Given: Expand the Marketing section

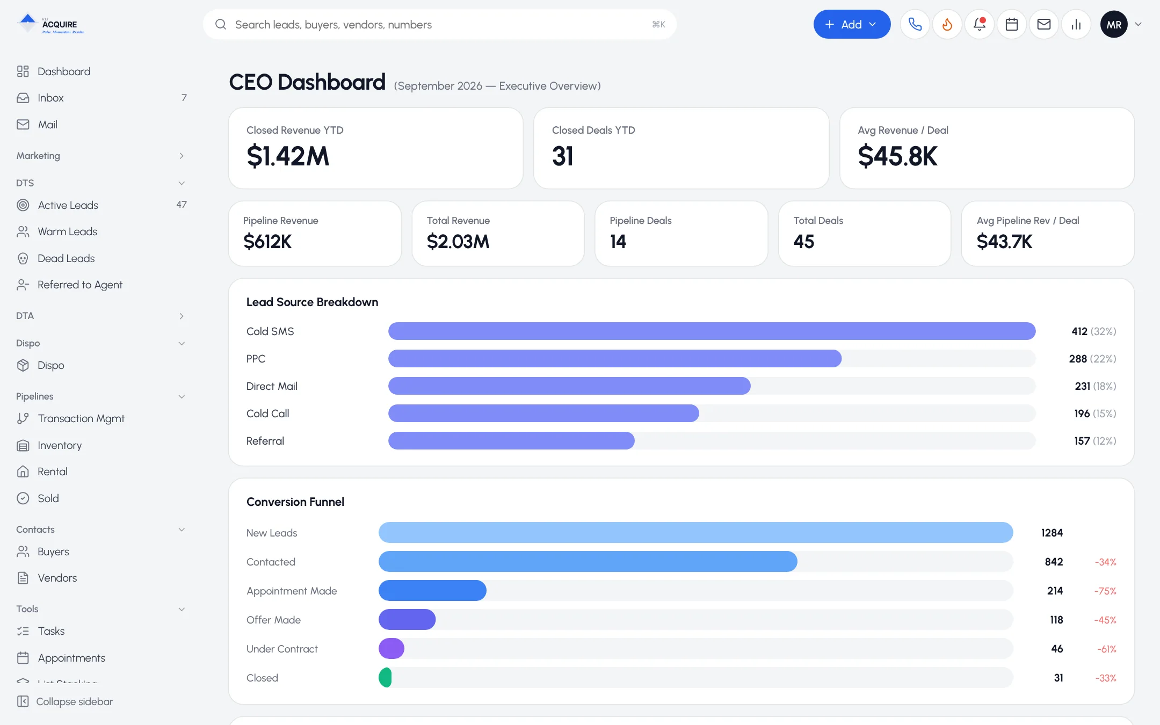Looking at the screenshot, I should pos(102,156).
